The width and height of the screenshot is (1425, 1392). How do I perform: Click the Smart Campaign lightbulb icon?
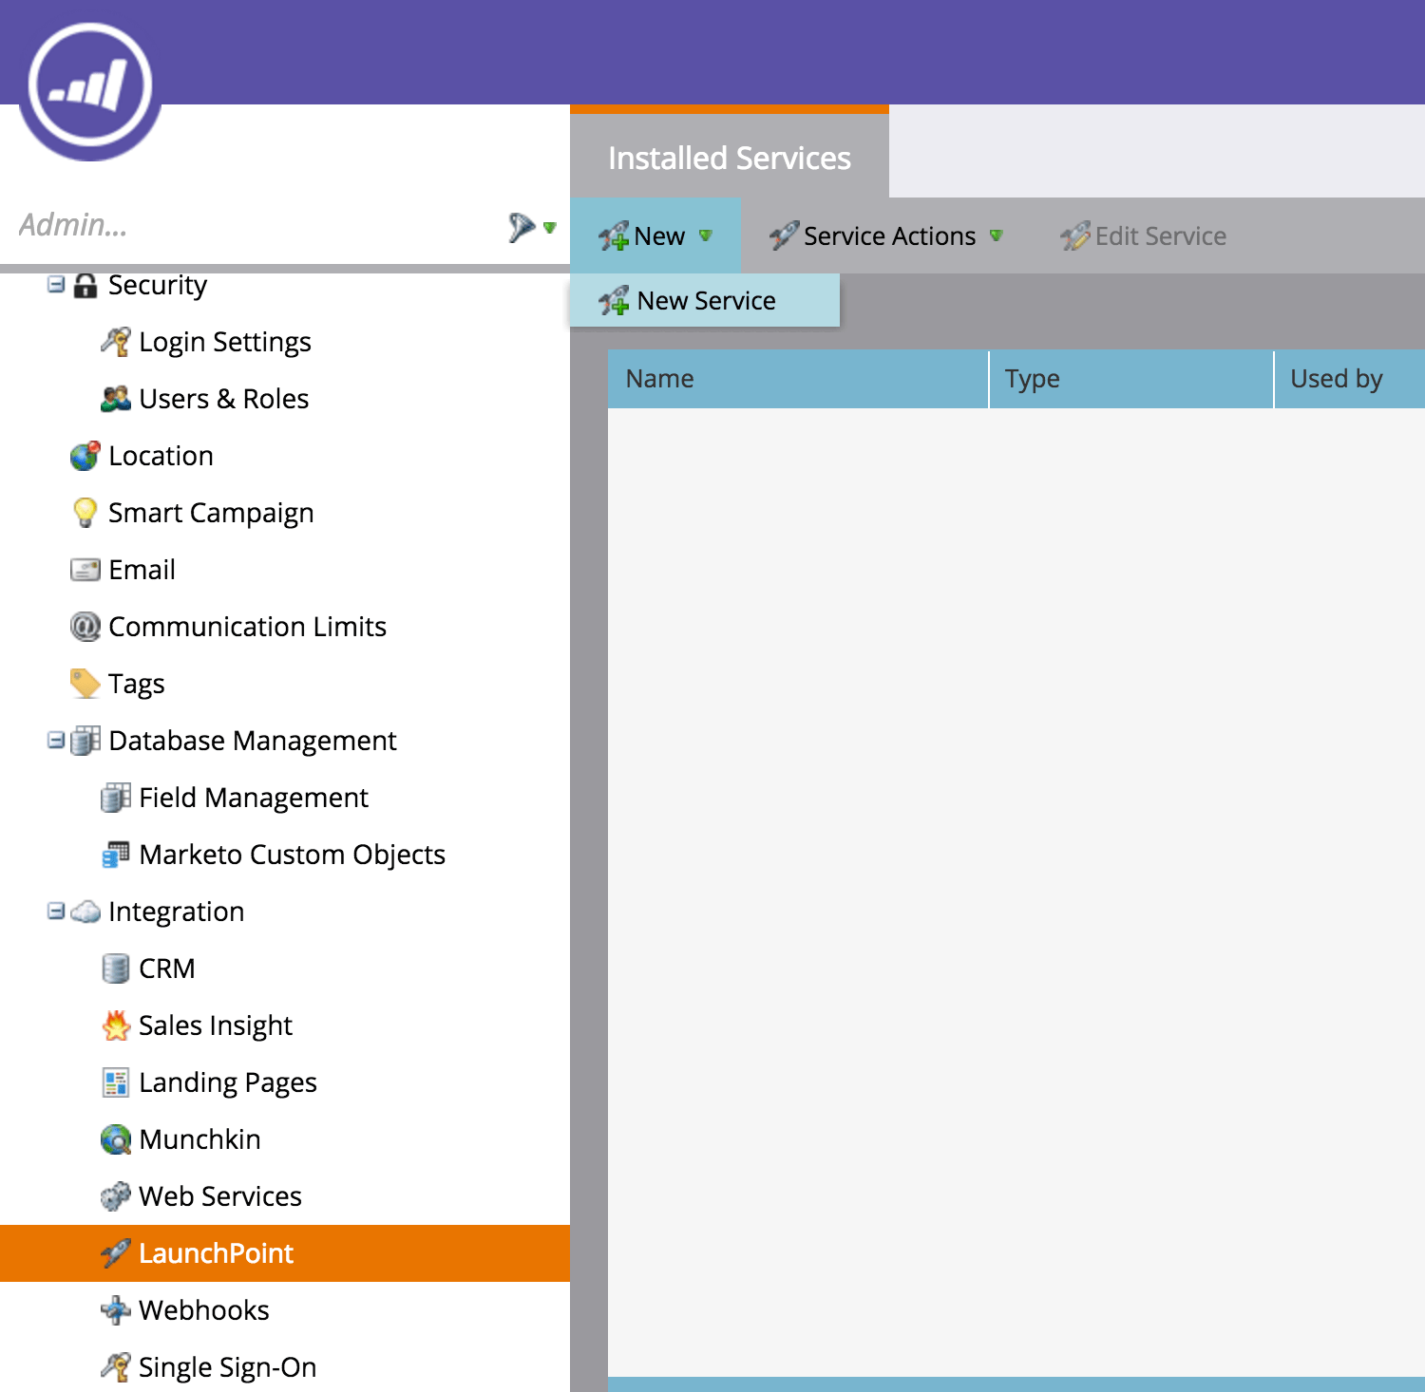click(85, 513)
